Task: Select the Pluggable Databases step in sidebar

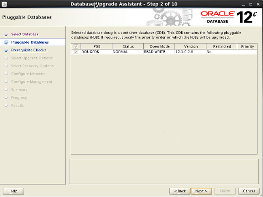Action: click(x=30, y=42)
